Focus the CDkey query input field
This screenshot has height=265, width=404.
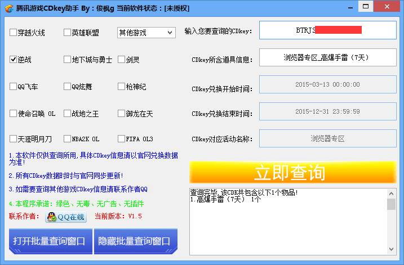tap(328, 30)
